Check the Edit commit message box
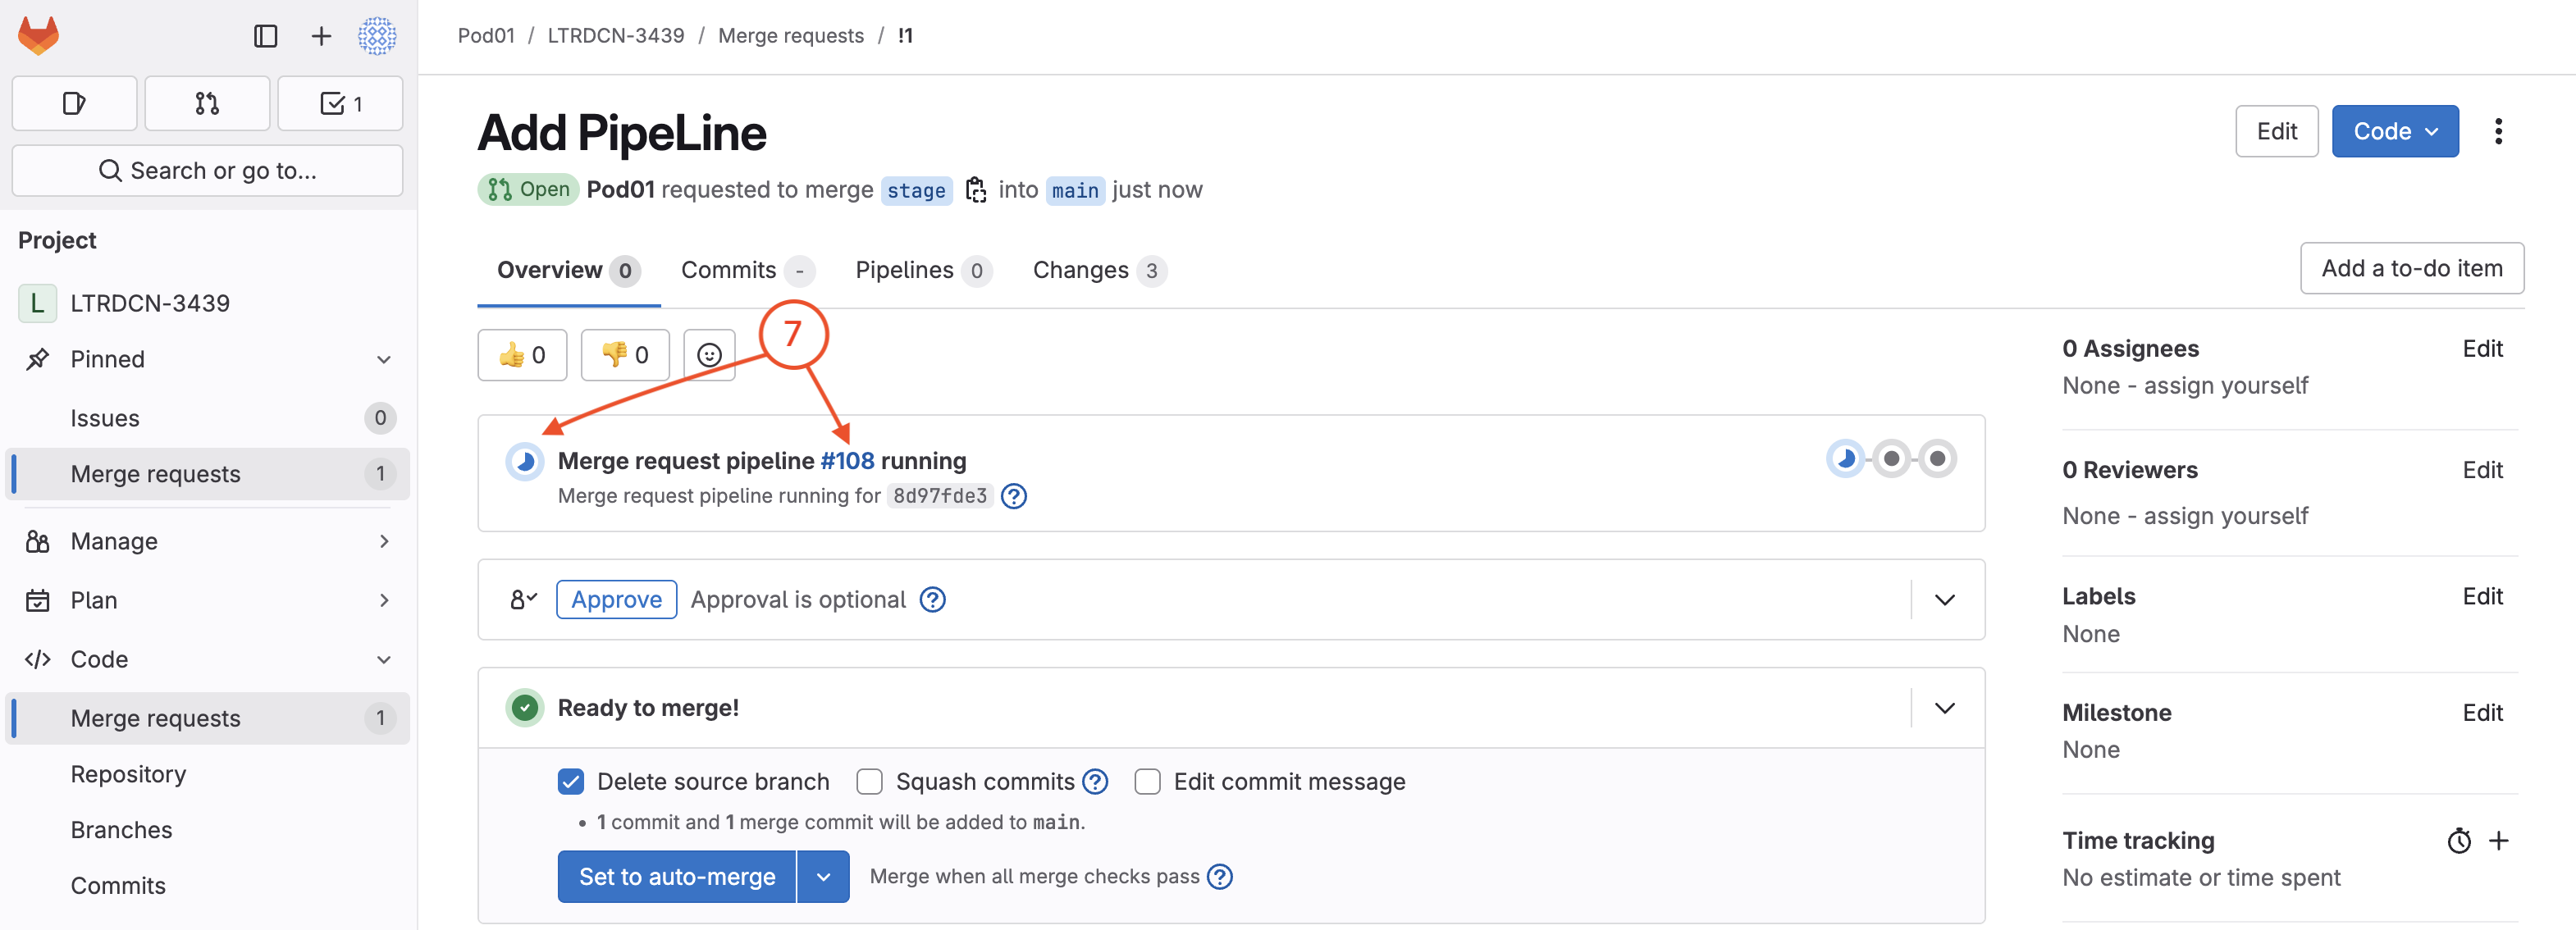Screen dimensions: 2576x930 [1147, 782]
